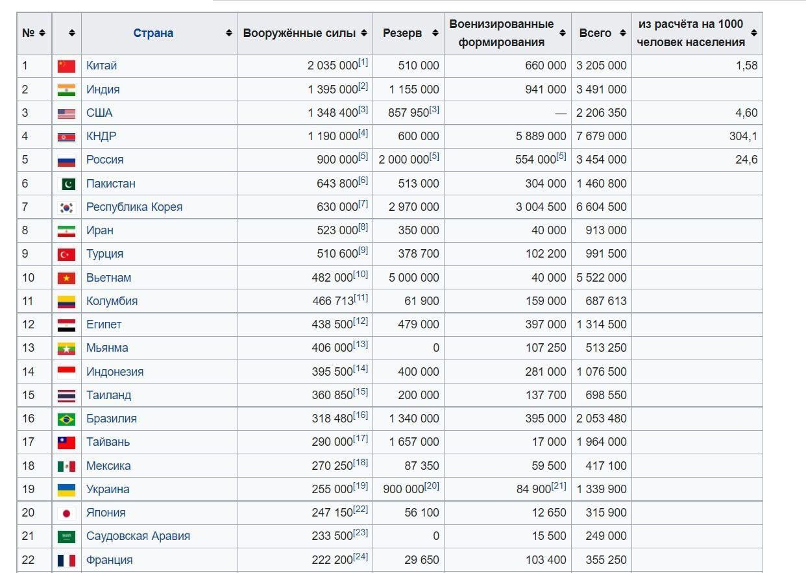Click the Japan flag icon
Screen dimensions: 806x573
tap(66, 513)
